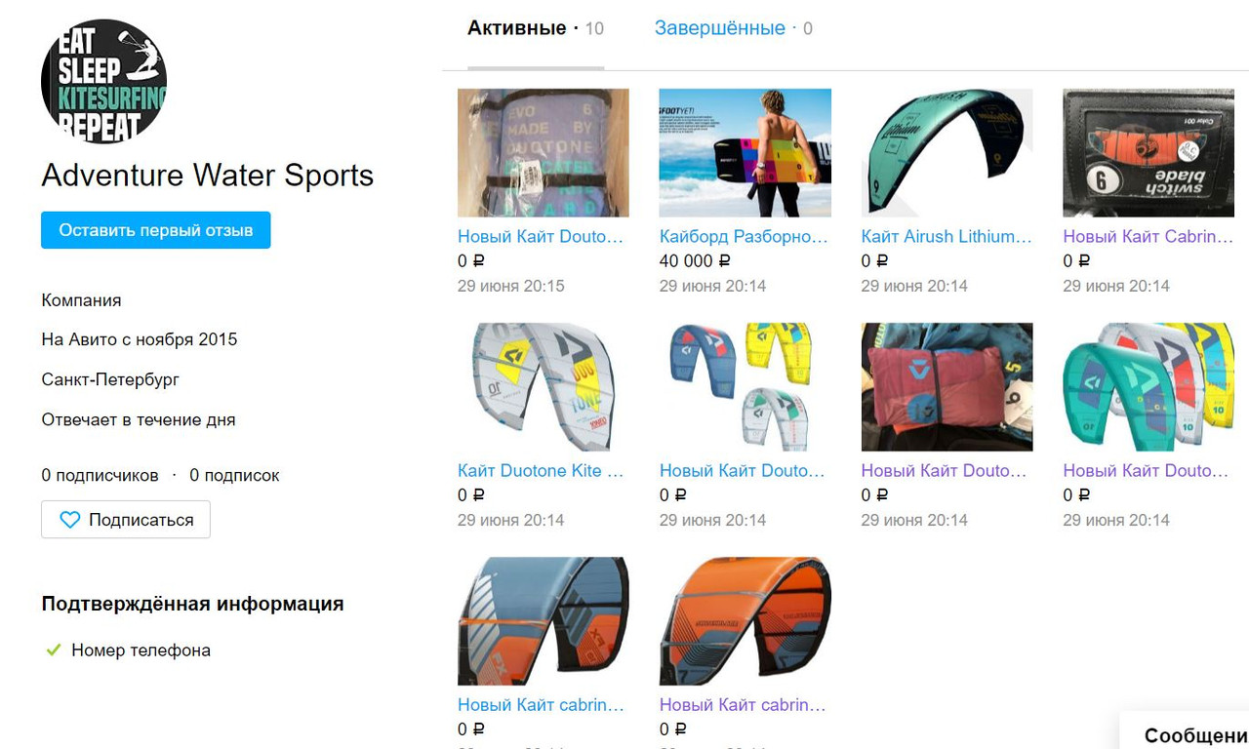Open the green Airush Lithium kite thumbnail
The width and height of the screenshot is (1249, 749).
click(x=947, y=153)
